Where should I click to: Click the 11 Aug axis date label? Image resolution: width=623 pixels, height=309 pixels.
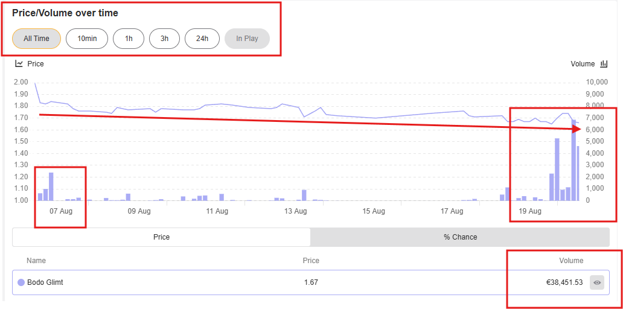point(217,211)
